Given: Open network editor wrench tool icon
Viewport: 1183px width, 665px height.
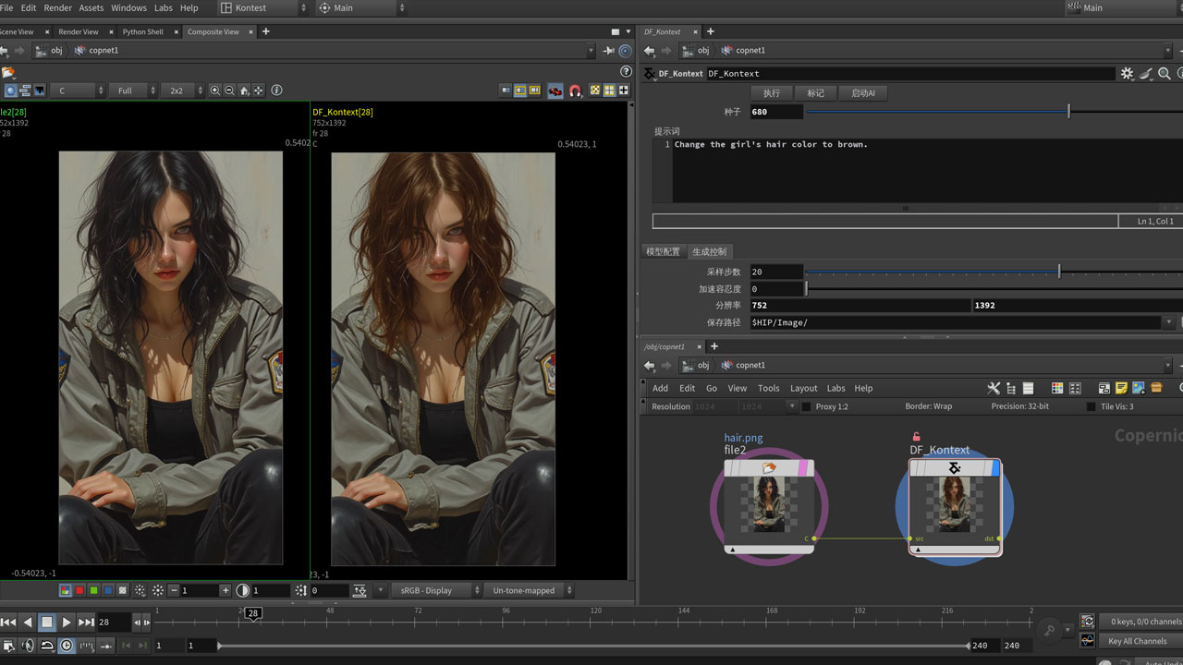Looking at the screenshot, I should click(x=994, y=388).
